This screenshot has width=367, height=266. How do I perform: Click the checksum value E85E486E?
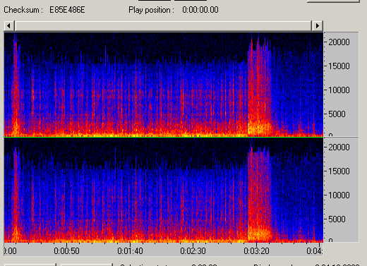[x=67, y=10]
